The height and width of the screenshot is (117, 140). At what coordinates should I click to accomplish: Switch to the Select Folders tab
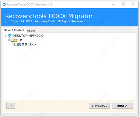(x=14, y=30)
